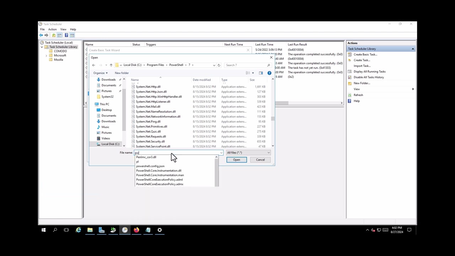
Task: Open the System32 folder shortcut
Action: 107,97
